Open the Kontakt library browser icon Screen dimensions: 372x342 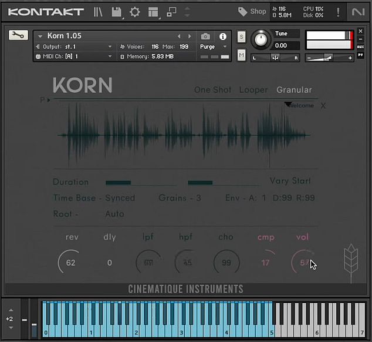click(x=98, y=12)
